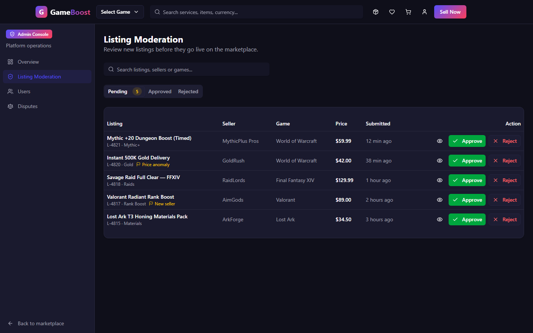This screenshot has width=533, height=333.
Task: Select the Valorant Radiant Rank Boost title
Action: [141, 197]
